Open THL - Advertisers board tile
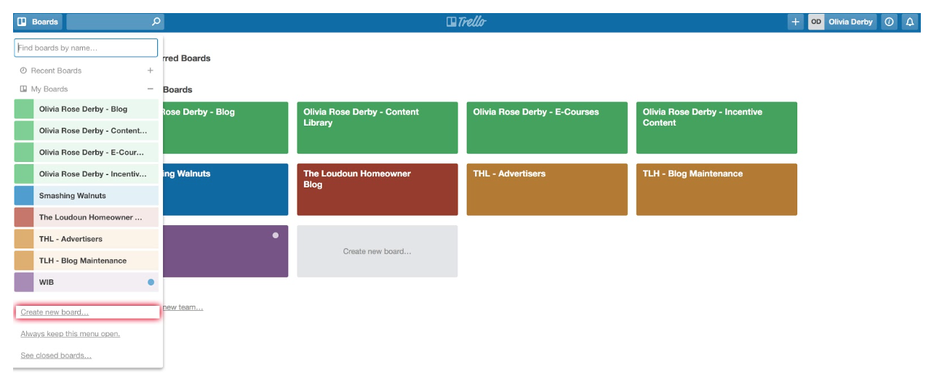Image resolution: width=931 pixels, height=382 pixels. (547, 190)
